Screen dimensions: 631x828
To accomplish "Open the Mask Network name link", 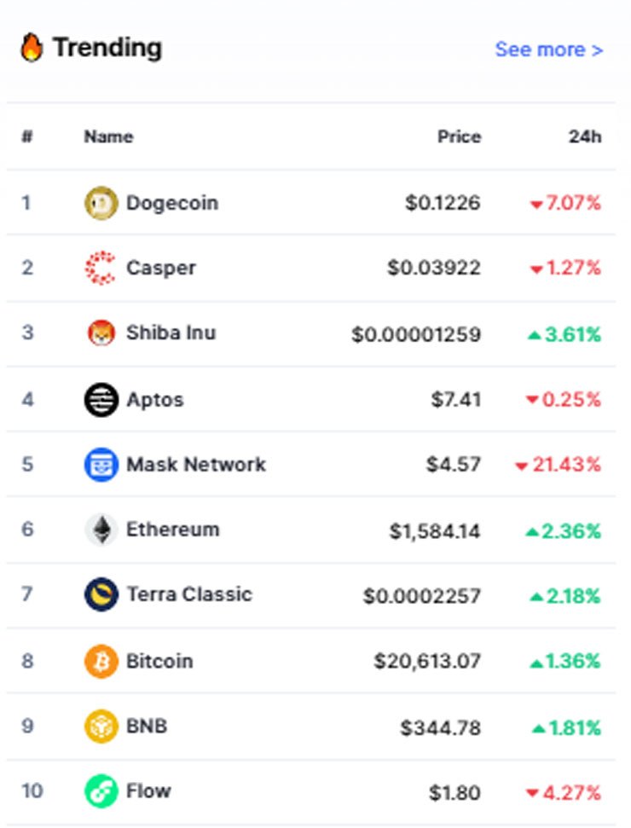I will click(196, 465).
